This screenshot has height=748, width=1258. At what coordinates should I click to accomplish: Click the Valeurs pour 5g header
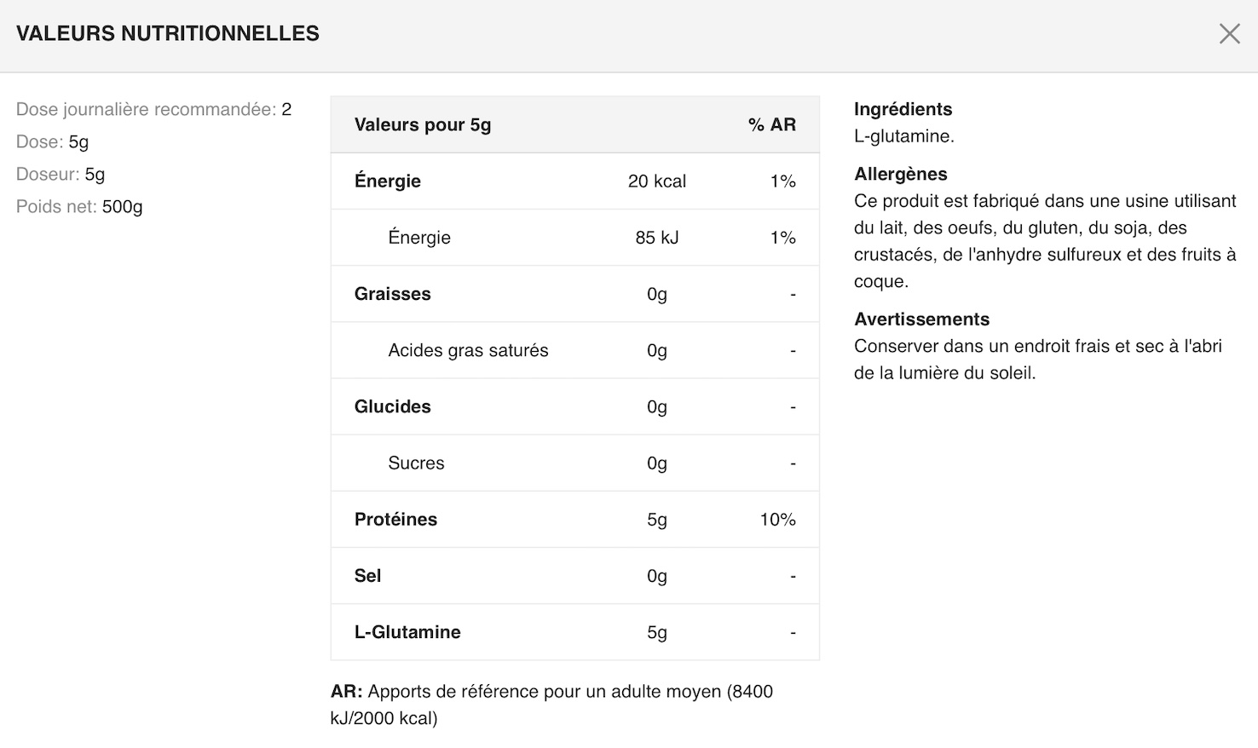(x=423, y=125)
